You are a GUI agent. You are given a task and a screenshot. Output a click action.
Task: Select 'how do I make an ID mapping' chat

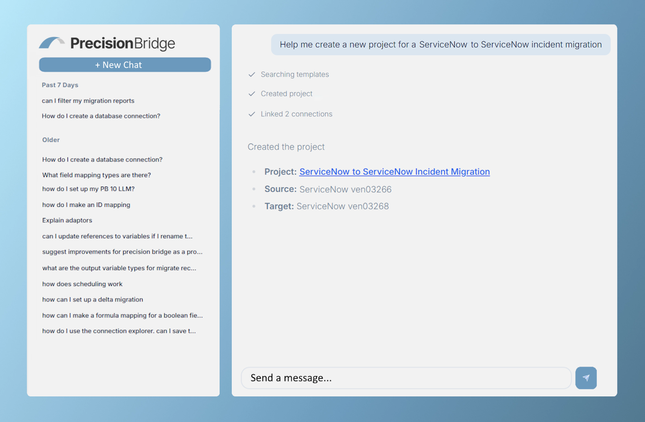click(x=86, y=205)
